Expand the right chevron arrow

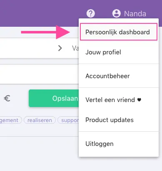click(x=60, y=48)
